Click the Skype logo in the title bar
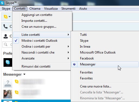Image resolution: width=139 pixels, height=102 pixels. pos(2,3)
